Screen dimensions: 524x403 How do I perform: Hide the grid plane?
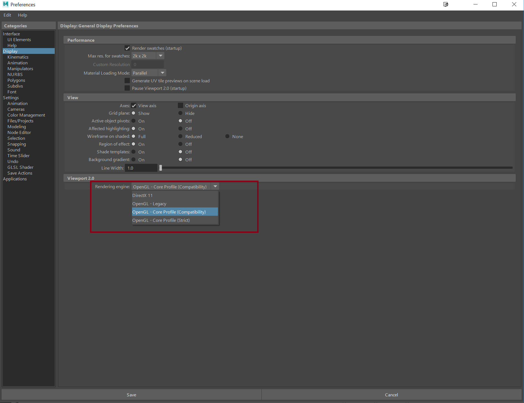pyautogui.click(x=180, y=113)
